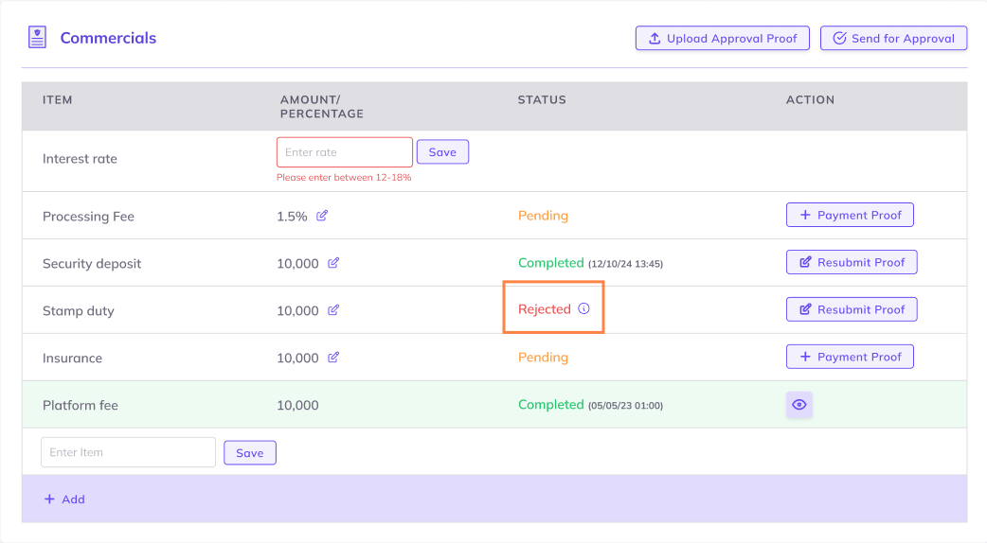Click Upload Approval Proof button
The image size is (987, 543).
click(x=722, y=39)
